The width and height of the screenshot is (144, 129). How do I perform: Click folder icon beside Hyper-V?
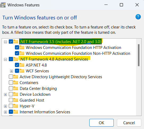pos(16,106)
